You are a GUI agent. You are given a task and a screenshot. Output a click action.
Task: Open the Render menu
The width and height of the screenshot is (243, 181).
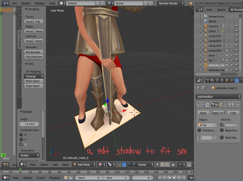pos(26,4)
